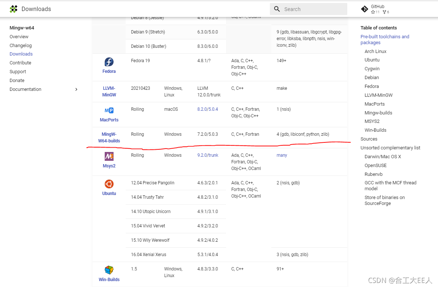Click the Downloads page title in header
Viewport: 438px width, 287px height.
tap(36, 9)
